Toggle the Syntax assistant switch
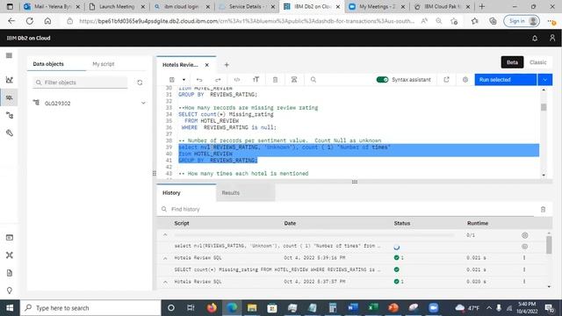 click(383, 80)
